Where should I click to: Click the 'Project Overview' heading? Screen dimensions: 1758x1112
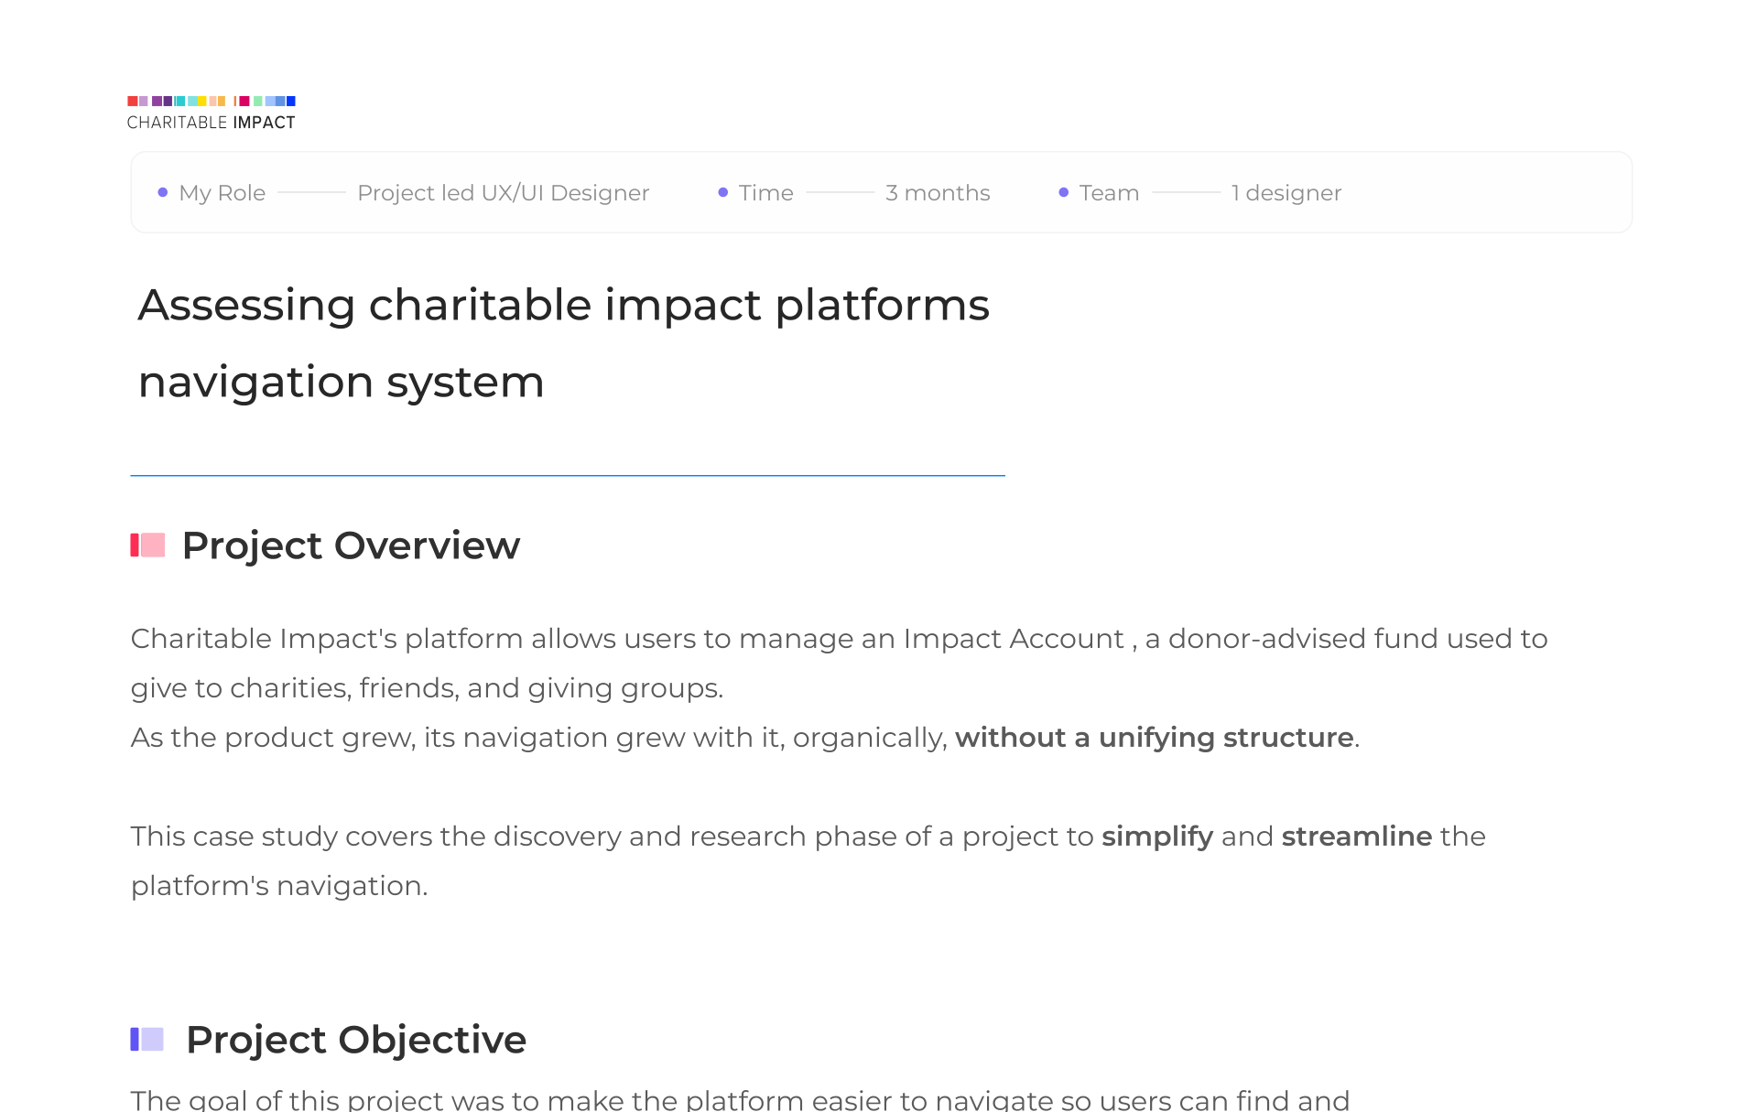point(351,545)
